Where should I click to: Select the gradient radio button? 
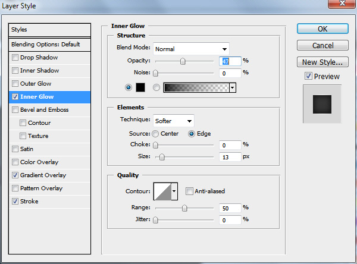pos(156,87)
